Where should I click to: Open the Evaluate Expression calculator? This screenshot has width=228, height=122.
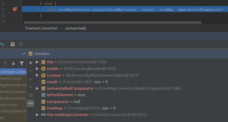[x=12, y=44]
